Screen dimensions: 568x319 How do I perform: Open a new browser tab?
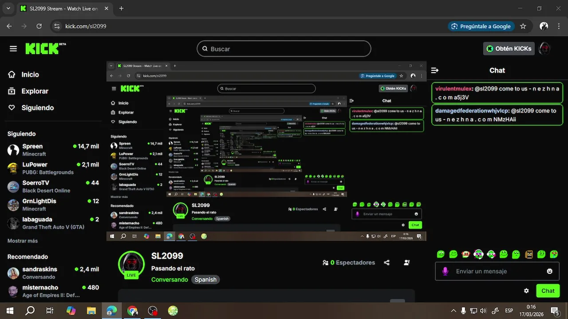(x=122, y=8)
